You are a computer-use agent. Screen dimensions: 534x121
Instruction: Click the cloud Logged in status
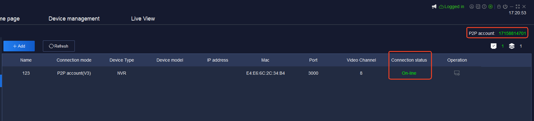point(451,7)
